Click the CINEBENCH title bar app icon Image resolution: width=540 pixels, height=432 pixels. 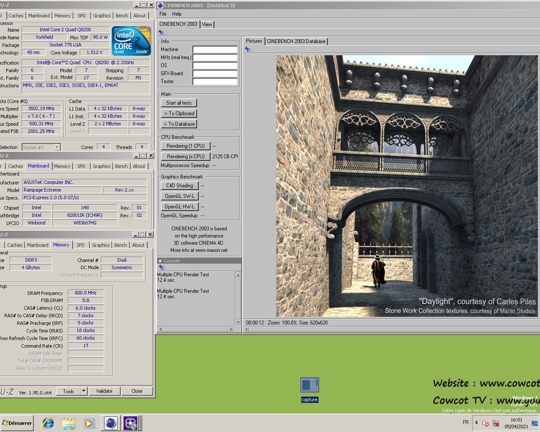point(160,5)
